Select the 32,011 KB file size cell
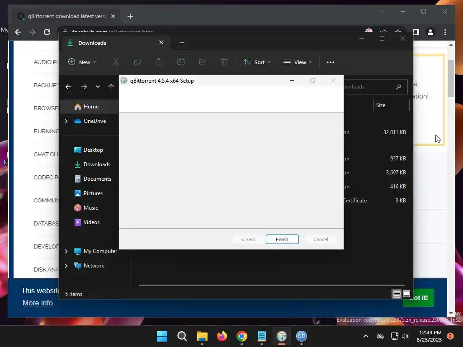The width and height of the screenshot is (463, 347). (394, 132)
